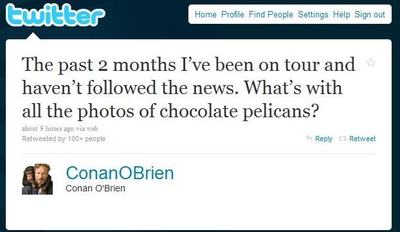Open the Home menu link
The image size is (400, 232).
(206, 14)
